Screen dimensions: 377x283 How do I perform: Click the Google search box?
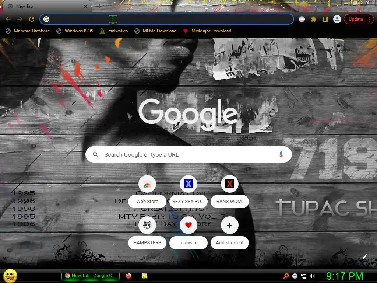click(x=188, y=154)
